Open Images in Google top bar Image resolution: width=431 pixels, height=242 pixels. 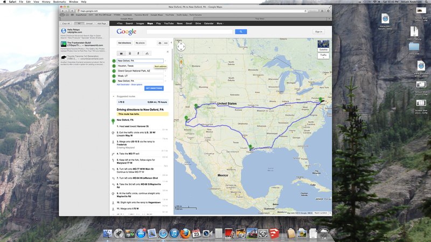[140, 24]
